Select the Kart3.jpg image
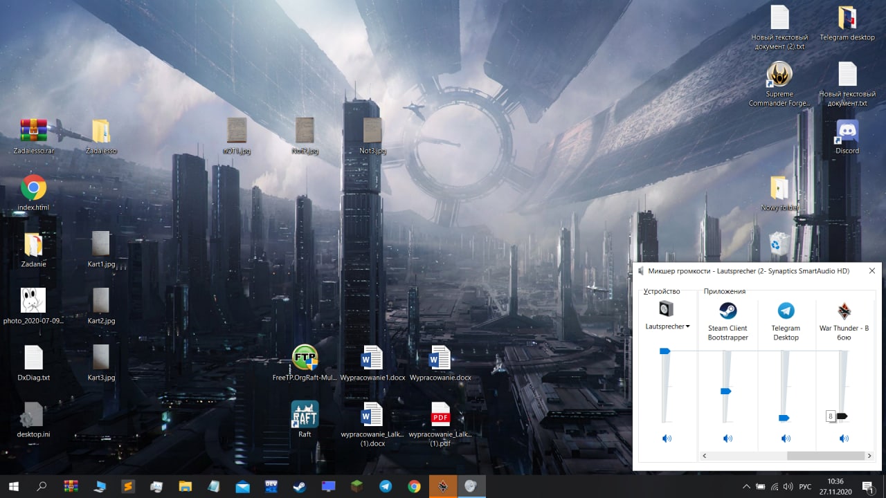This screenshot has height=498, width=886. 101,363
